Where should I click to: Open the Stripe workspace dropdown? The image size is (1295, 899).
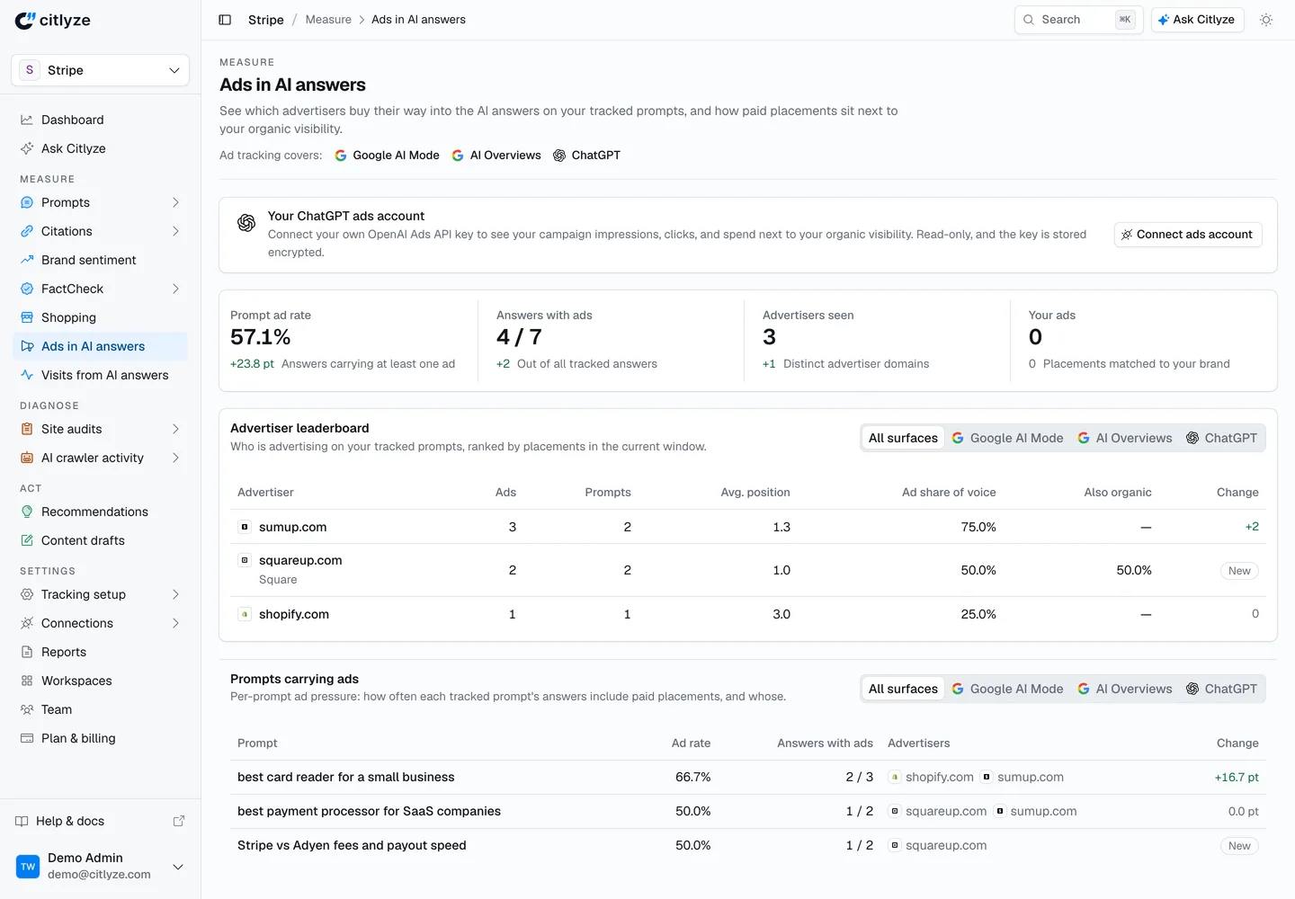(x=101, y=70)
